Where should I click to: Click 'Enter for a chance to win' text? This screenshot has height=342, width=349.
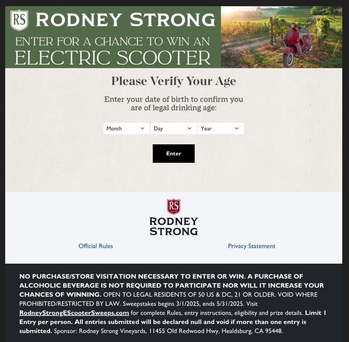point(112,41)
